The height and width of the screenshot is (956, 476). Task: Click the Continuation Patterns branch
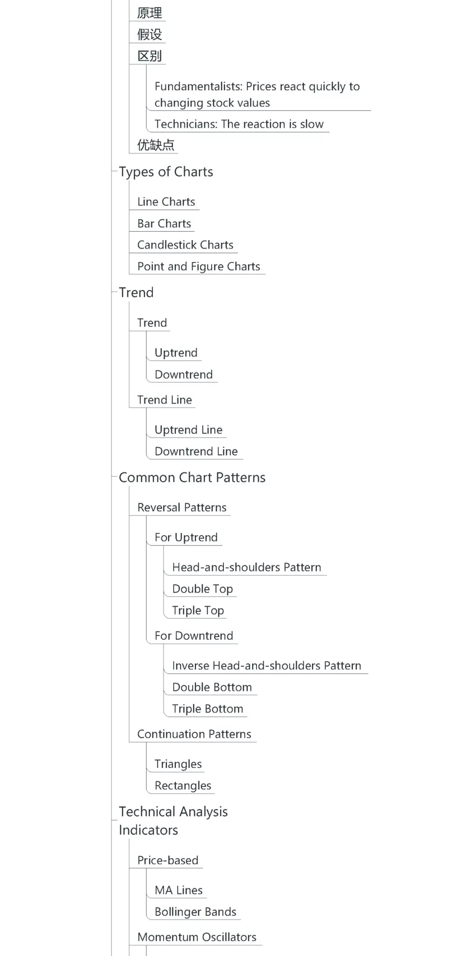tap(194, 734)
